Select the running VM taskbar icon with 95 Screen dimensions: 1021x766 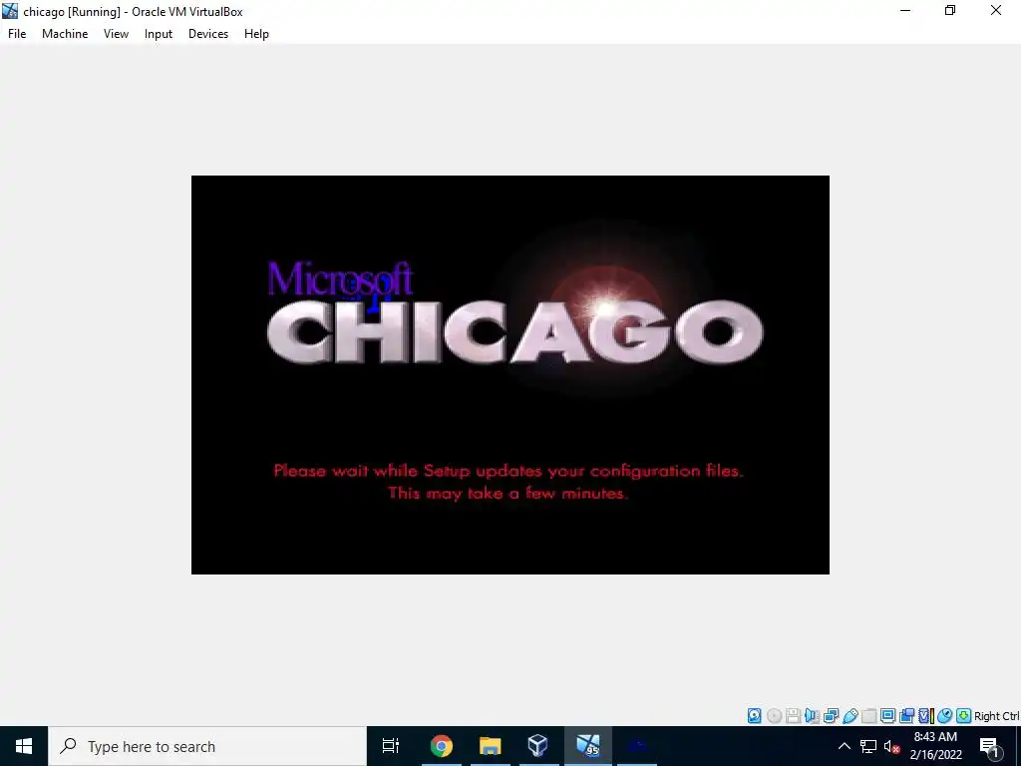pos(587,746)
